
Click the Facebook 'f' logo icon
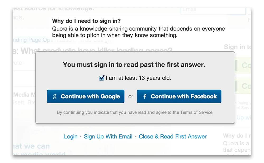pyautogui.click(x=145, y=97)
